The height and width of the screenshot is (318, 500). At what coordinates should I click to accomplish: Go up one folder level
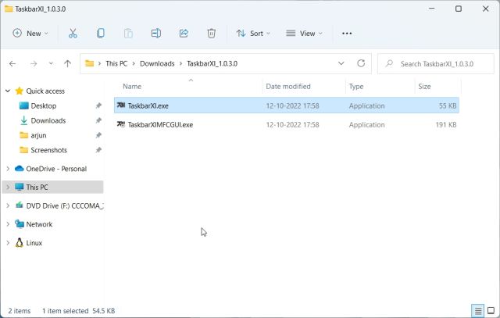(68, 63)
